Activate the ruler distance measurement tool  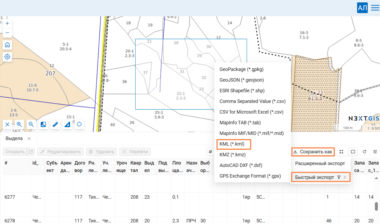pyautogui.click(x=55, y=124)
